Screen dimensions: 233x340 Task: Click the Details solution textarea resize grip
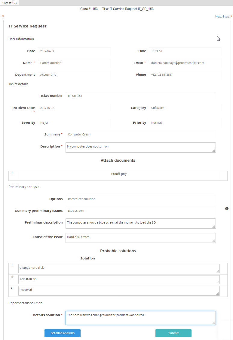click(x=213, y=323)
